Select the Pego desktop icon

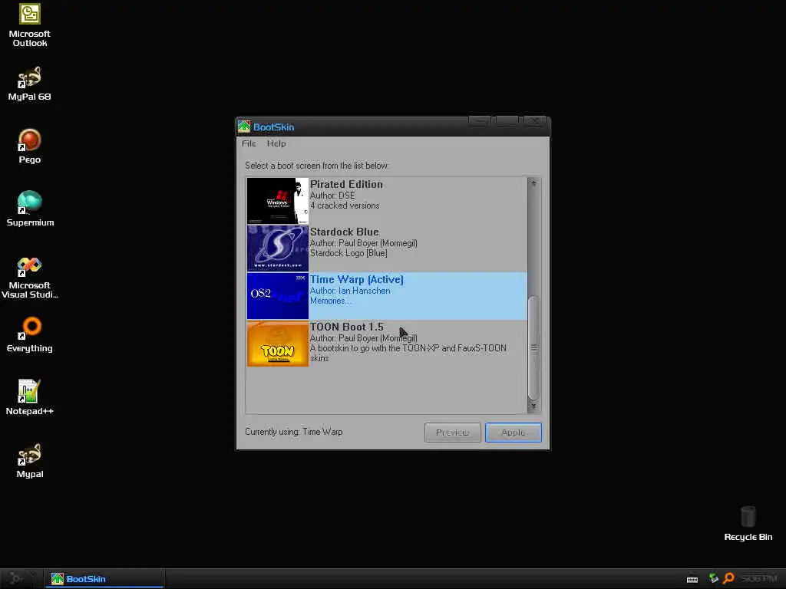pyautogui.click(x=30, y=146)
